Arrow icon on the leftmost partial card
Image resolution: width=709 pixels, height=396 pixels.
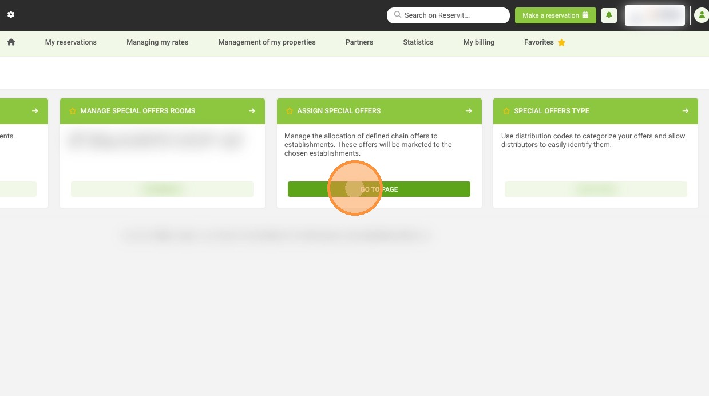[x=35, y=111]
